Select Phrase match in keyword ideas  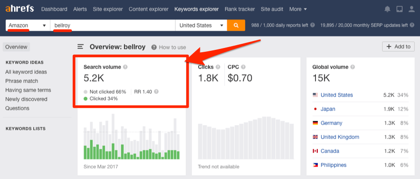pos(21,81)
